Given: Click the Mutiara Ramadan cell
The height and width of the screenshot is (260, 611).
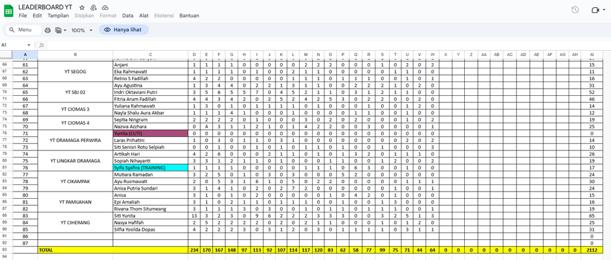Looking at the screenshot, I should point(150,175).
